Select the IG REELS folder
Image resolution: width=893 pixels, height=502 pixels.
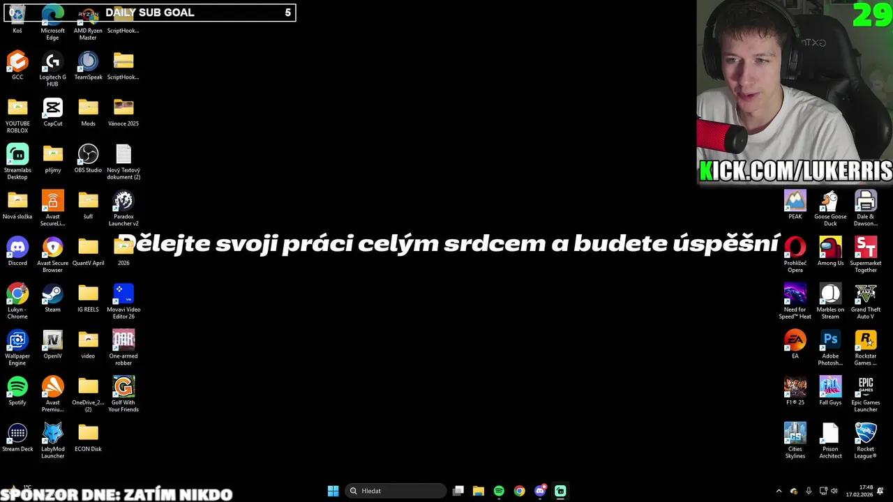click(88, 294)
